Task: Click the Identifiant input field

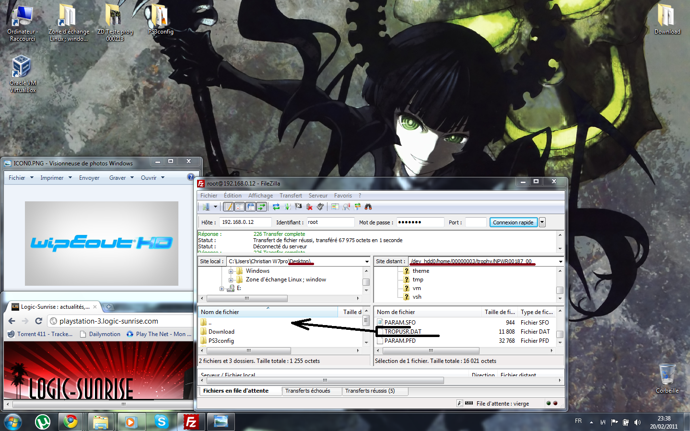Action: (x=330, y=222)
